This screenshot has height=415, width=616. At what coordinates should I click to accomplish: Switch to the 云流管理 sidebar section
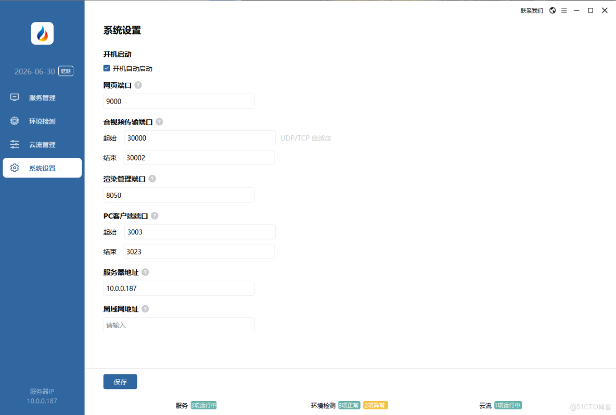tap(42, 144)
